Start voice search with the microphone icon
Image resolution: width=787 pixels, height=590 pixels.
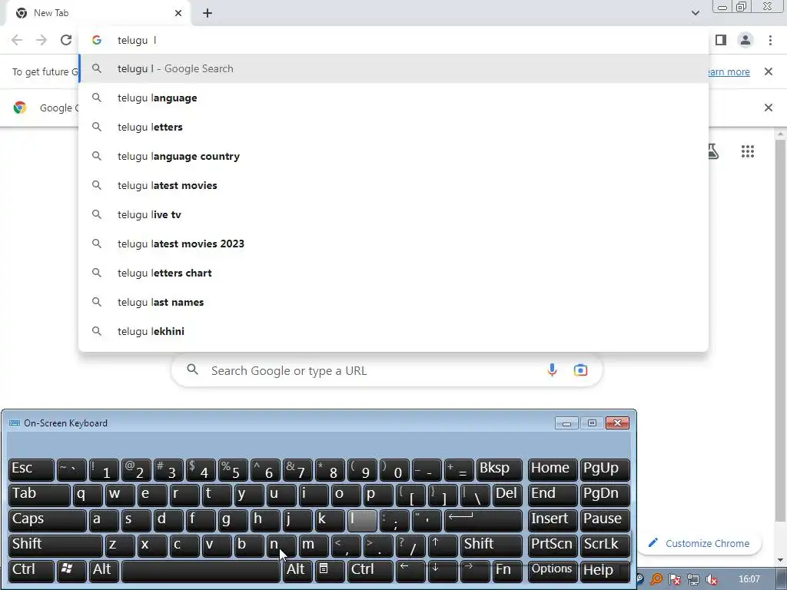coord(552,370)
